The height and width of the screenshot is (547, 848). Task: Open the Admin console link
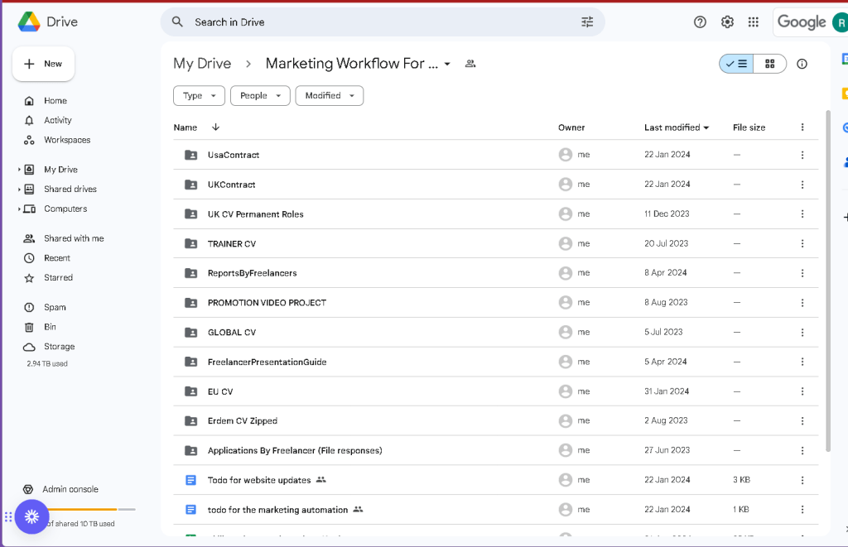coord(70,489)
